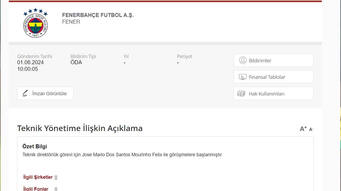Screen dimensions: 341x191
Task: Open the İmzalı Görüntüle signed view
Action: (x=45, y=93)
